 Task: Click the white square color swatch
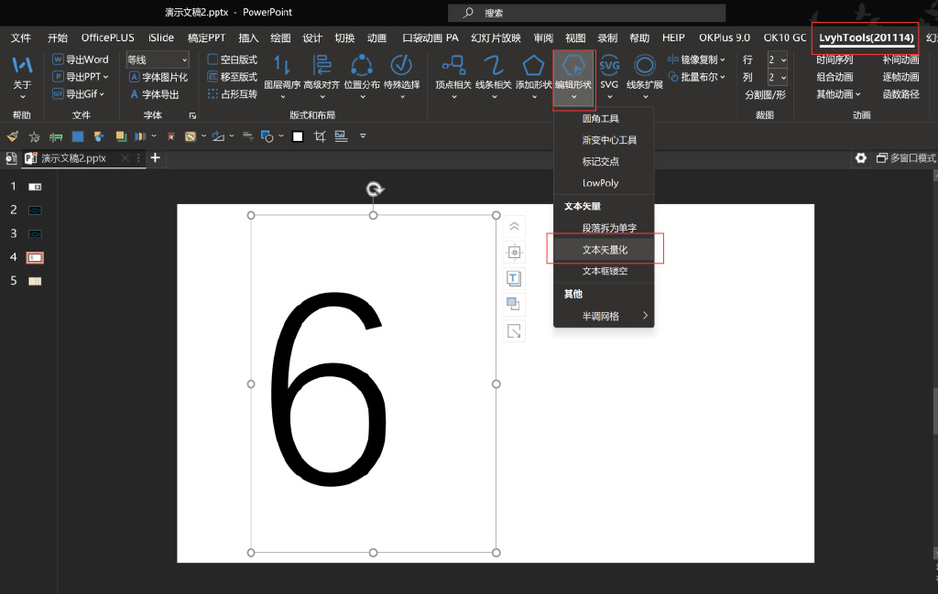(298, 136)
